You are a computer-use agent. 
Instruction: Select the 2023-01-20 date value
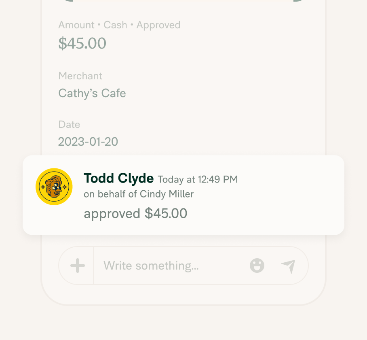click(x=88, y=142)
